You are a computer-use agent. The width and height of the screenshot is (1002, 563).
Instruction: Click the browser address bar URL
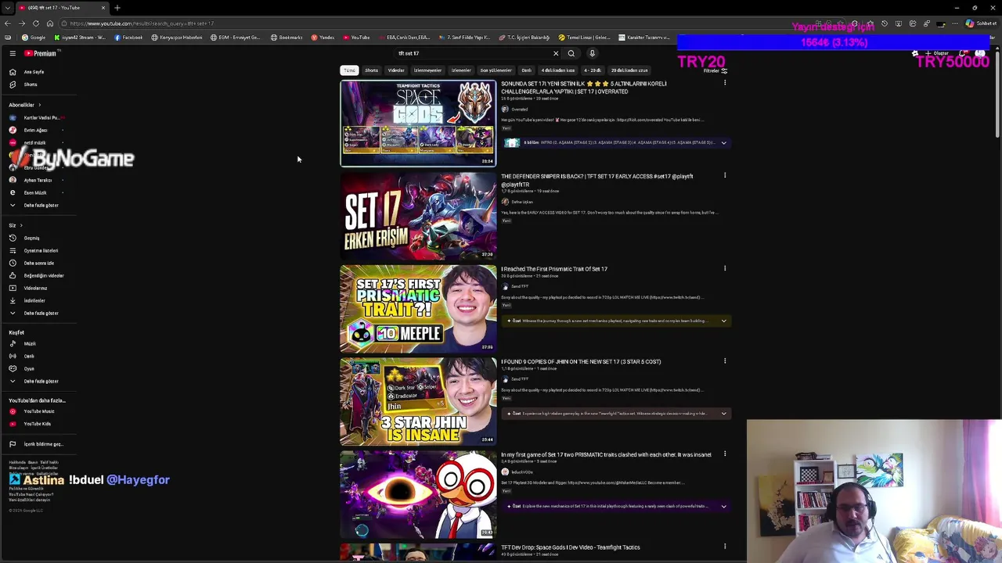click(x=141, y=23)
